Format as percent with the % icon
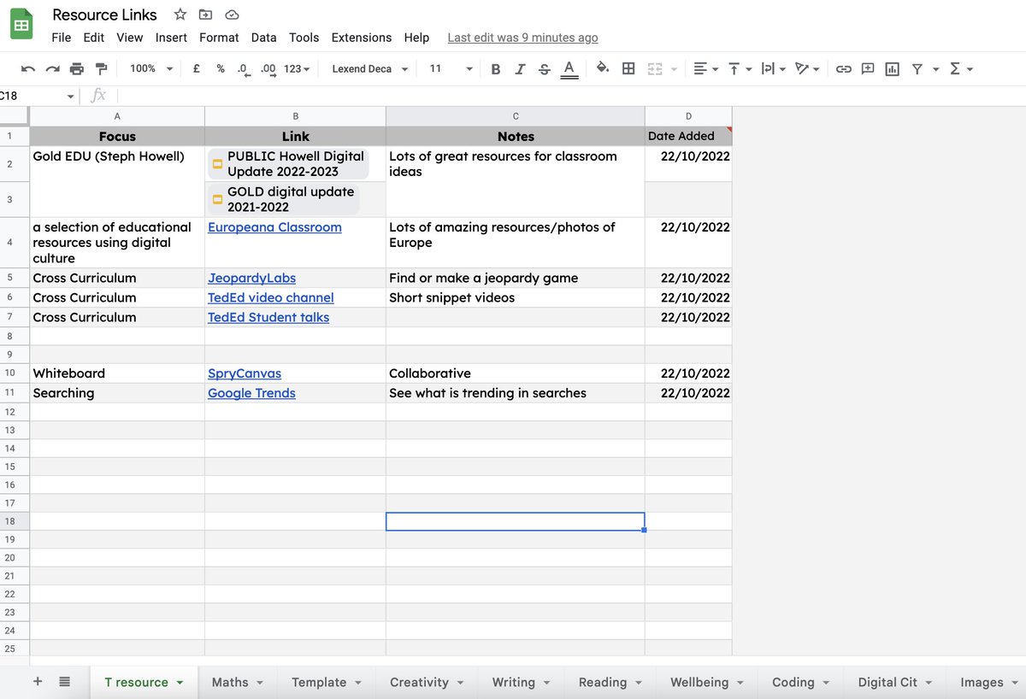 [221, 68]
